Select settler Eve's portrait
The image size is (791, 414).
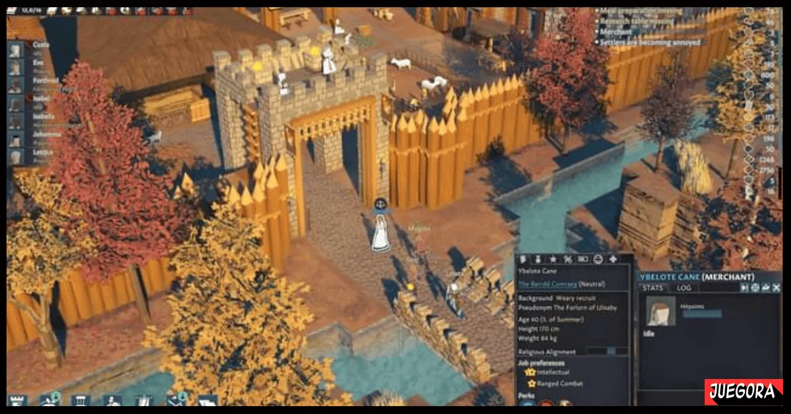(x=16, y=67)
